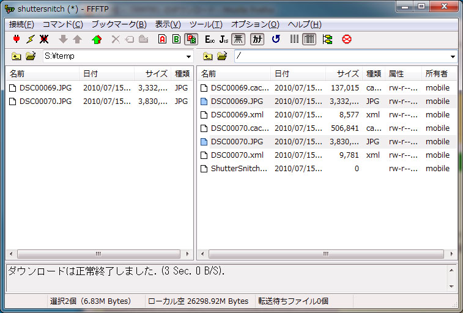The height and width of the screenshot is (313, 463).
Task: Go up one level in remote folder
Action: pyautogui.click(x=207, y=56)
